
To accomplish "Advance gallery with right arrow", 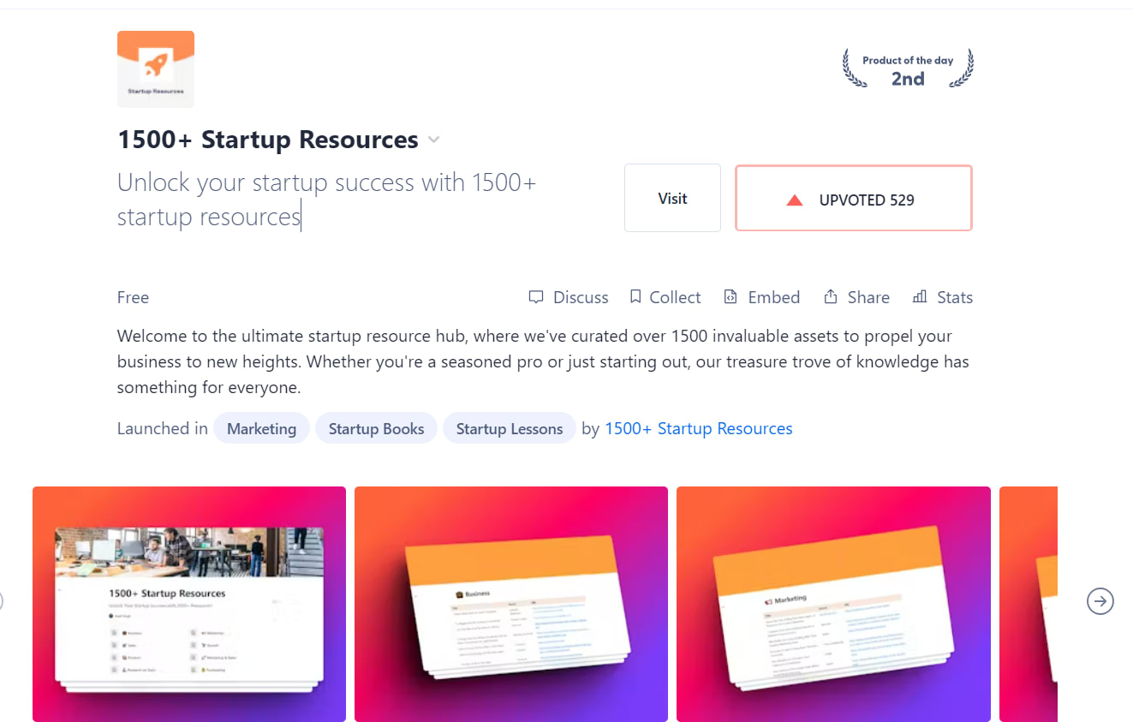I will point(1100,601).
